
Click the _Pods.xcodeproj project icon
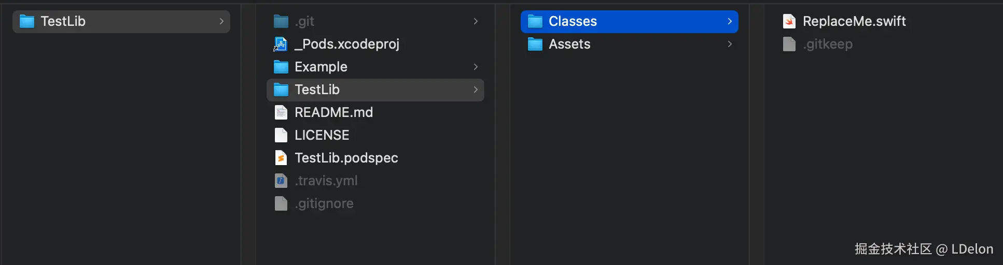click(x=281, y=44)
